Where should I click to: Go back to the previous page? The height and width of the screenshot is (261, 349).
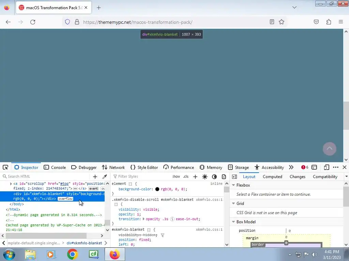click(8, 22)
